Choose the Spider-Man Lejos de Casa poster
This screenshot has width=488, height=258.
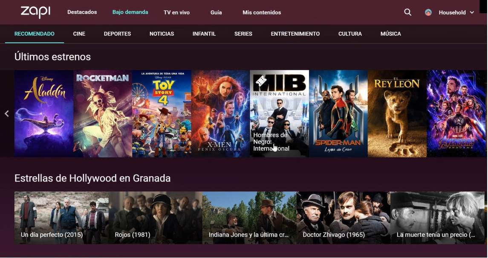[x=338, y=113]
